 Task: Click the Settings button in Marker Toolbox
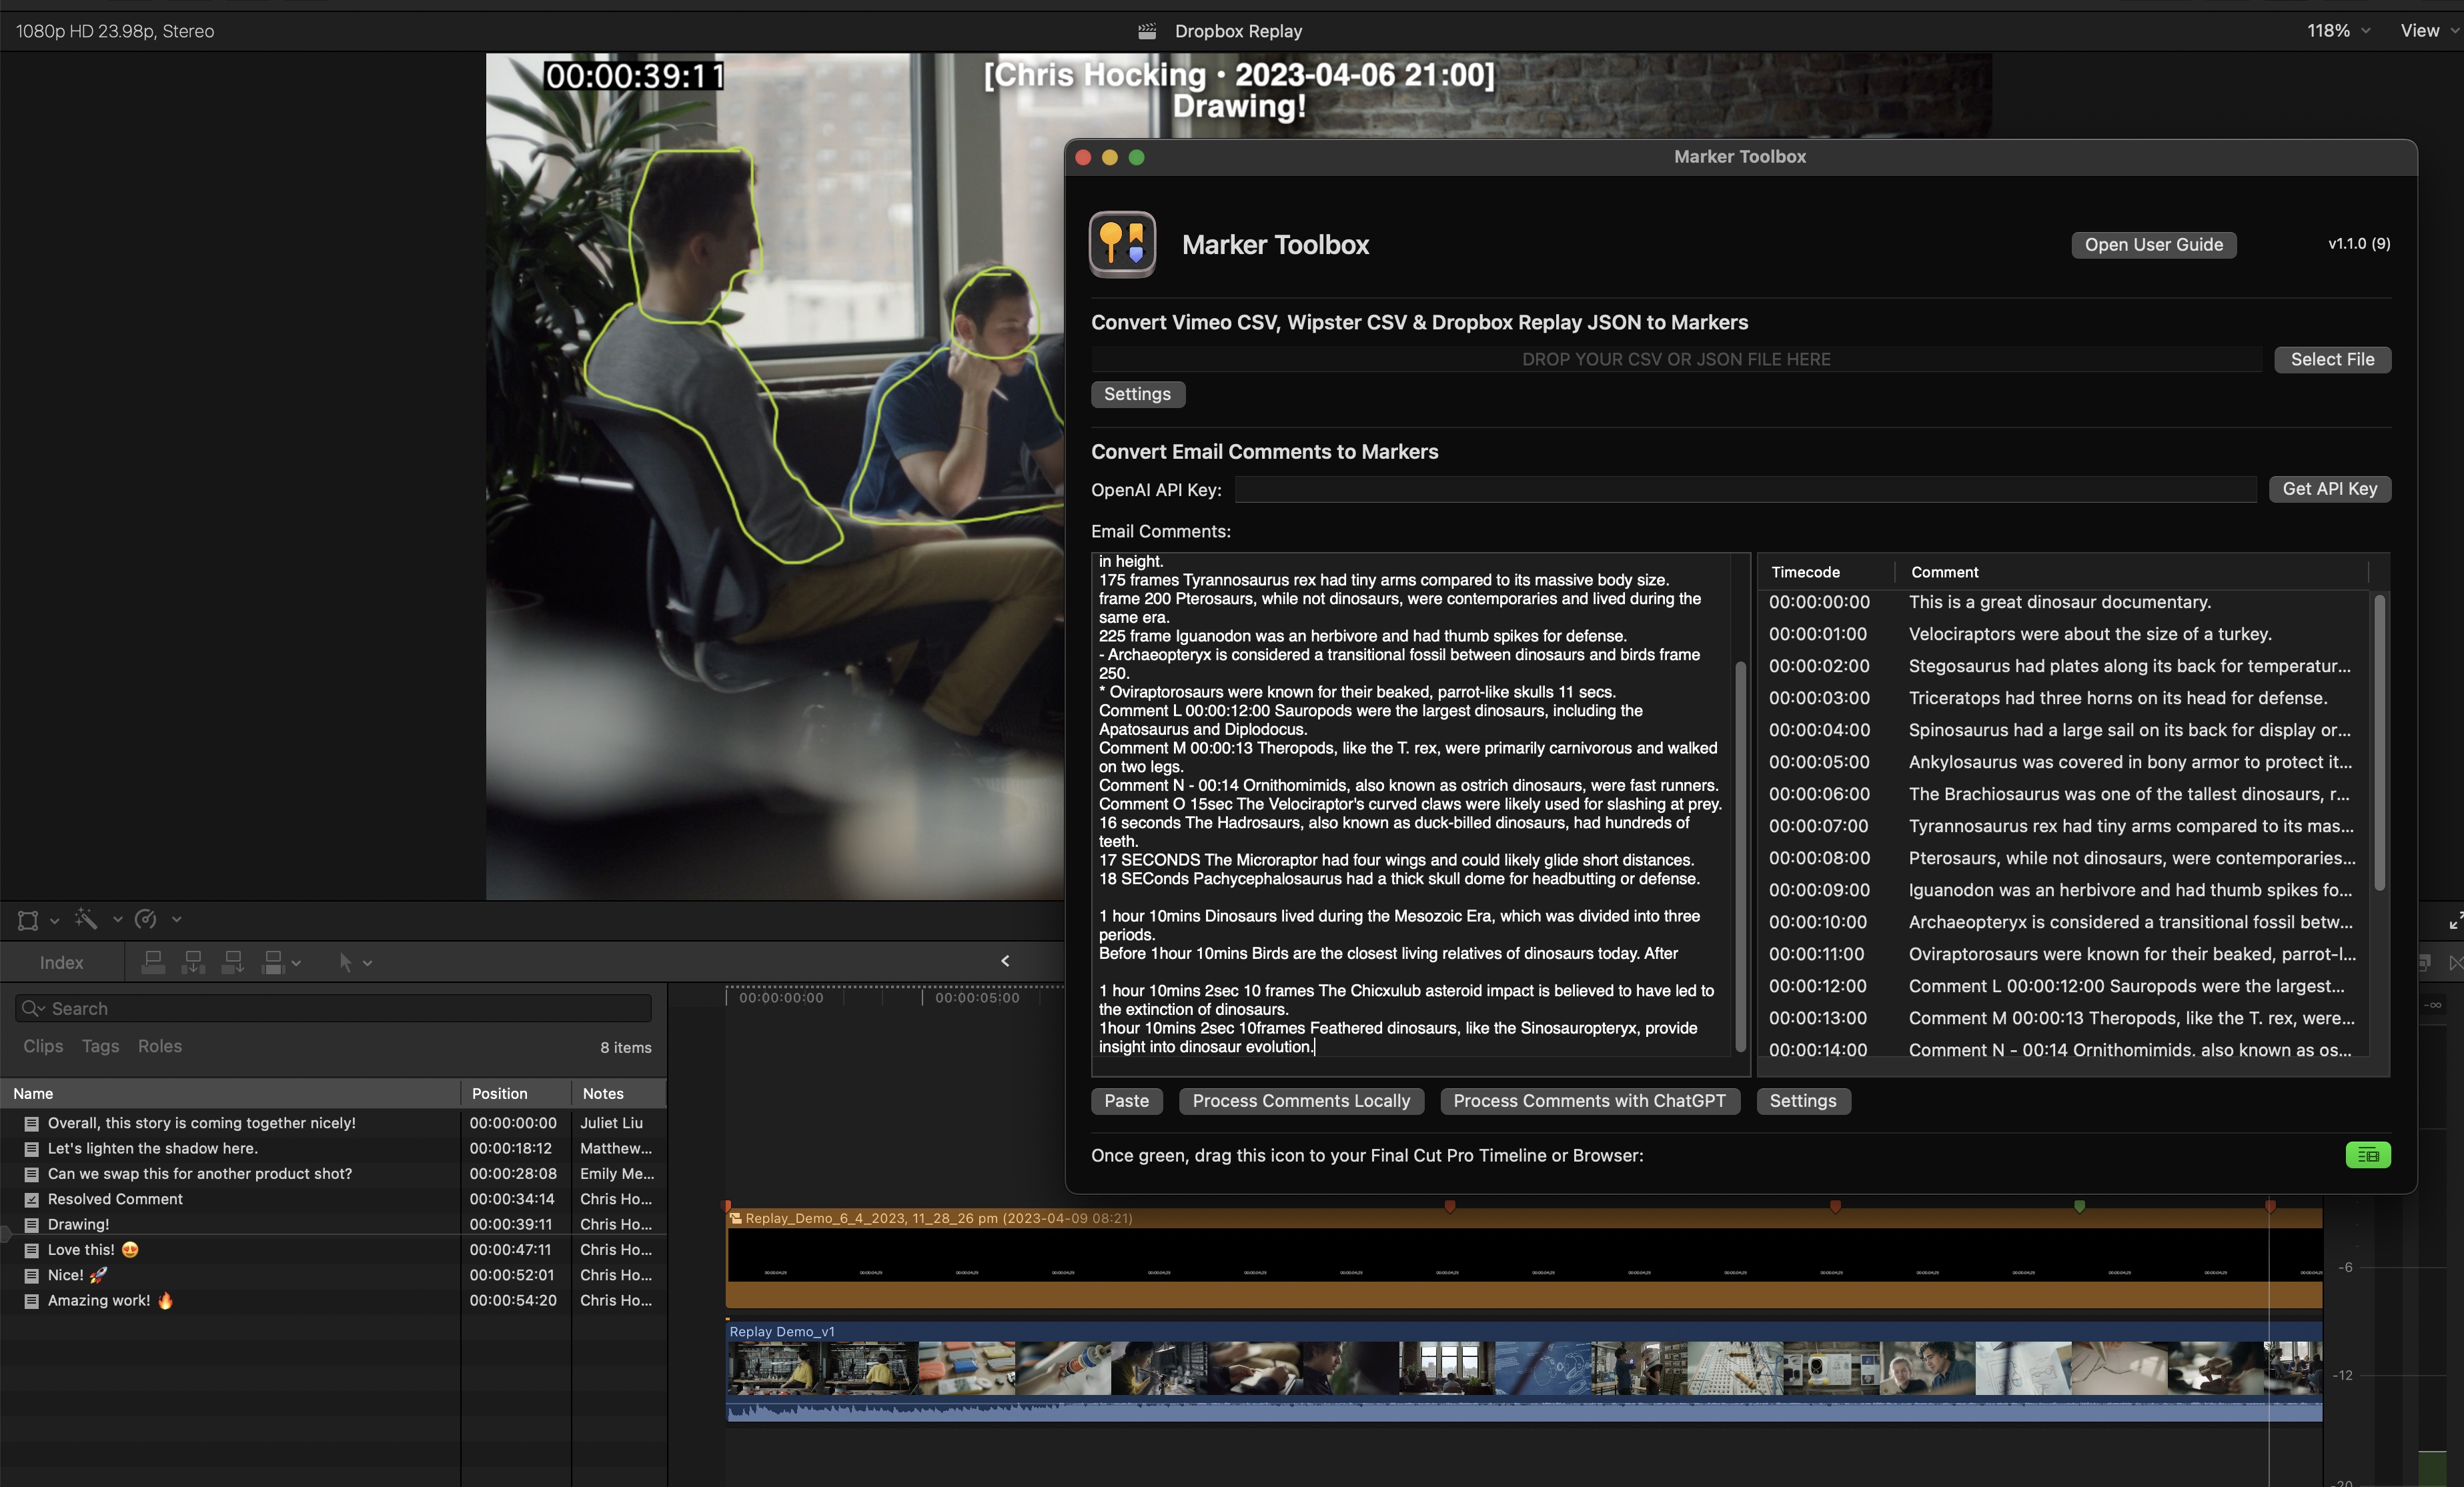(x=1804, y=1100)
